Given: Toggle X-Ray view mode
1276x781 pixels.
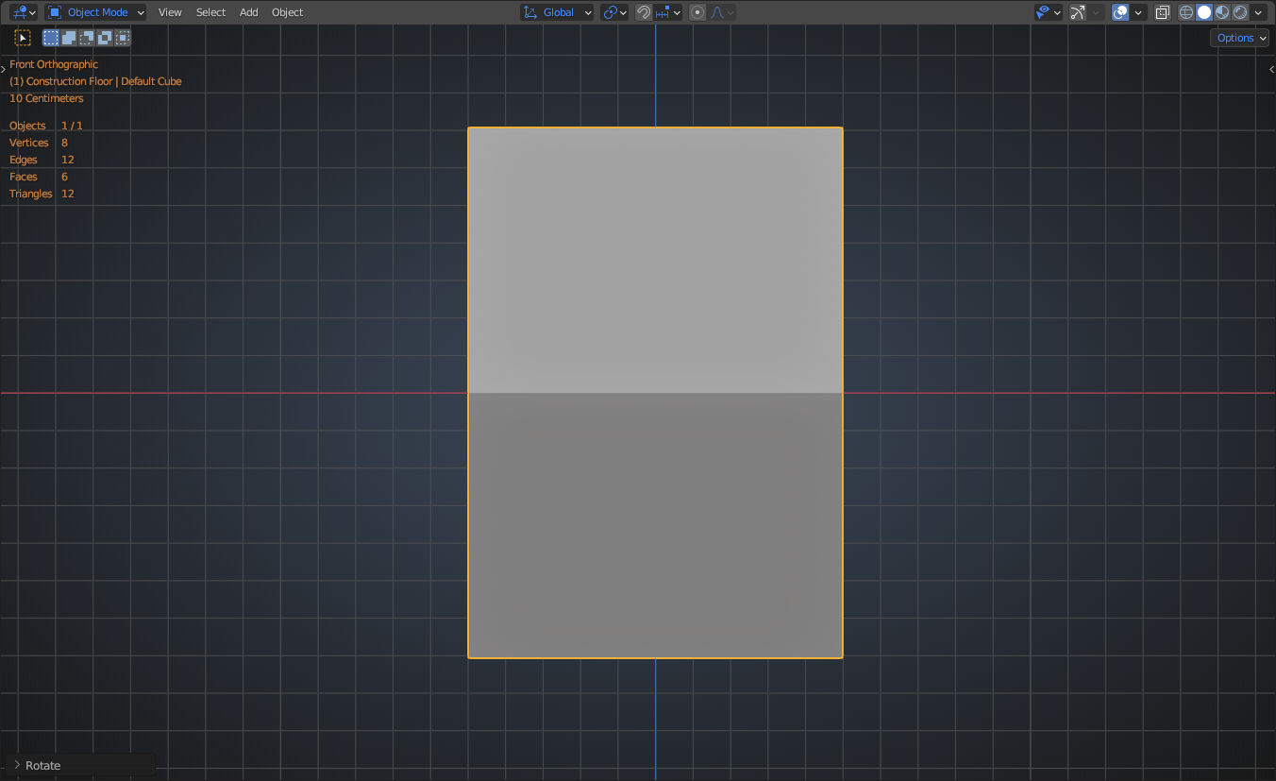Looking at the screenshot, I should tap(1163, 12).
